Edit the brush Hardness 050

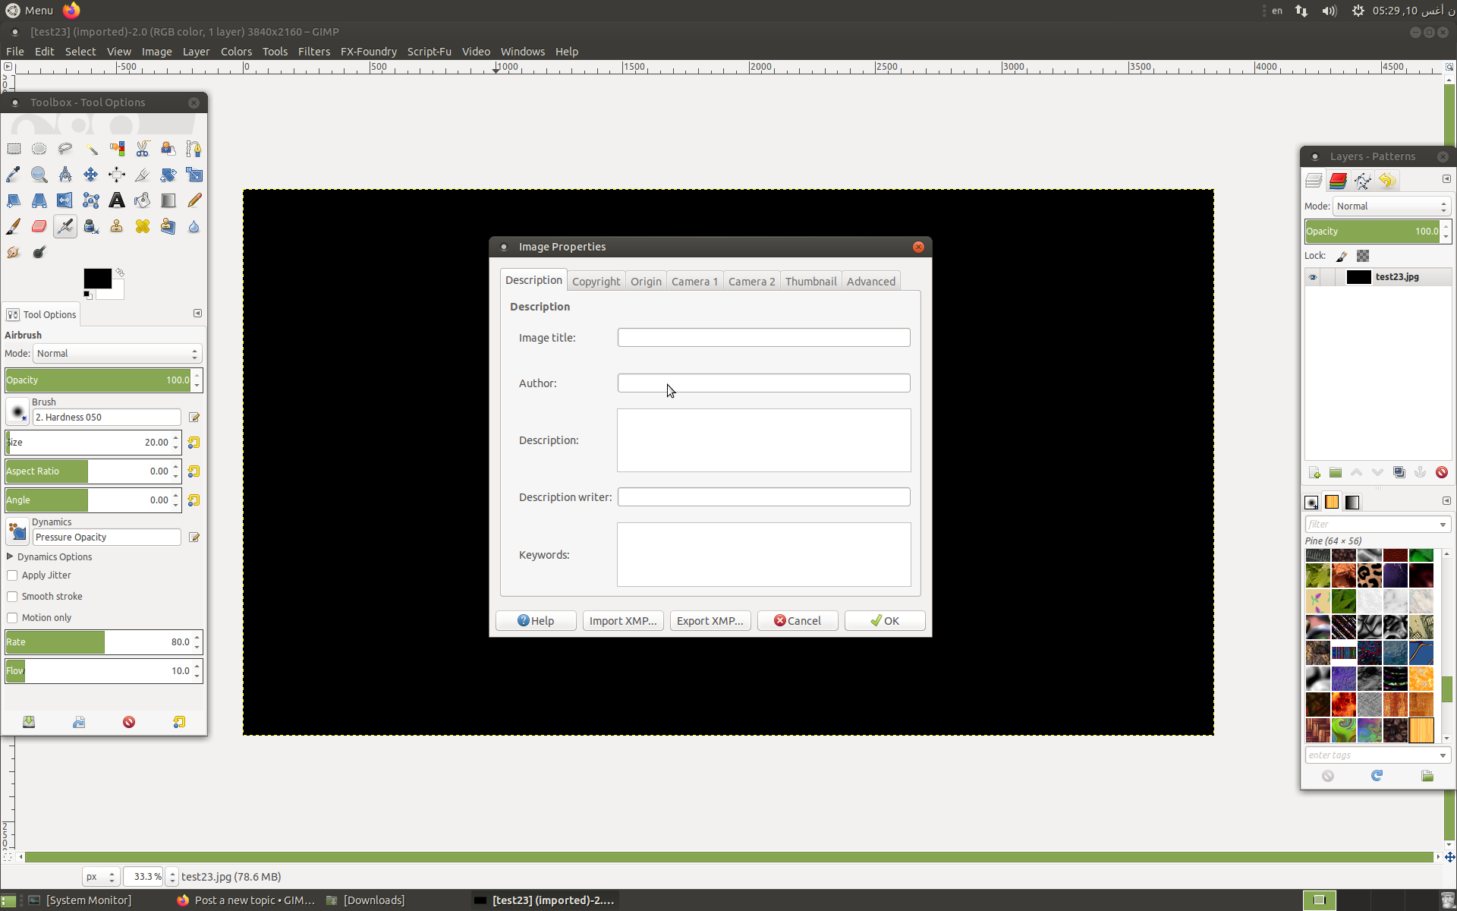(x=194, y=418)
